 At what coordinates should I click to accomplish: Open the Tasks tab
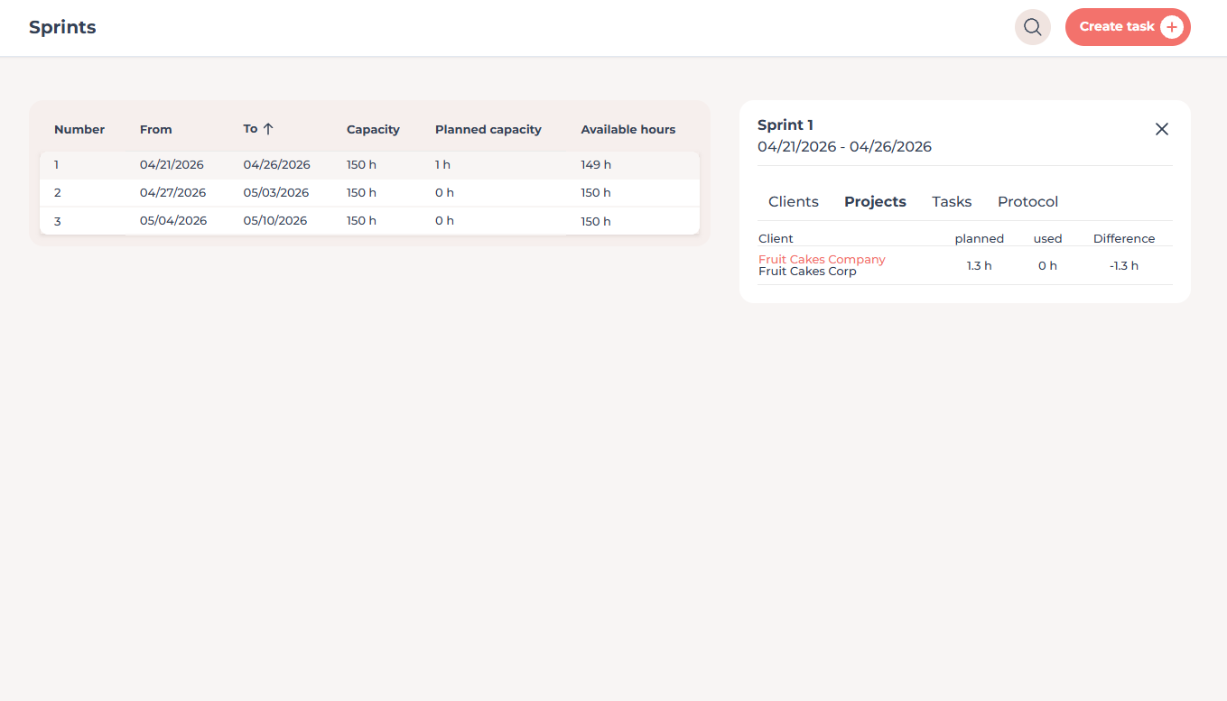[952, 202]
